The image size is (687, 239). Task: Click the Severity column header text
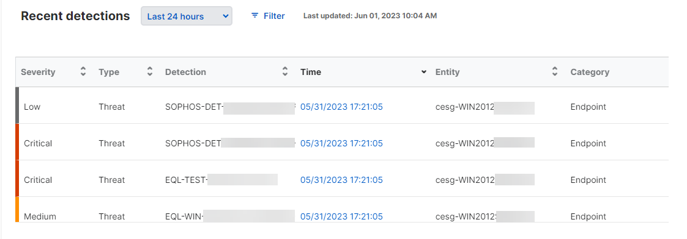38,72
